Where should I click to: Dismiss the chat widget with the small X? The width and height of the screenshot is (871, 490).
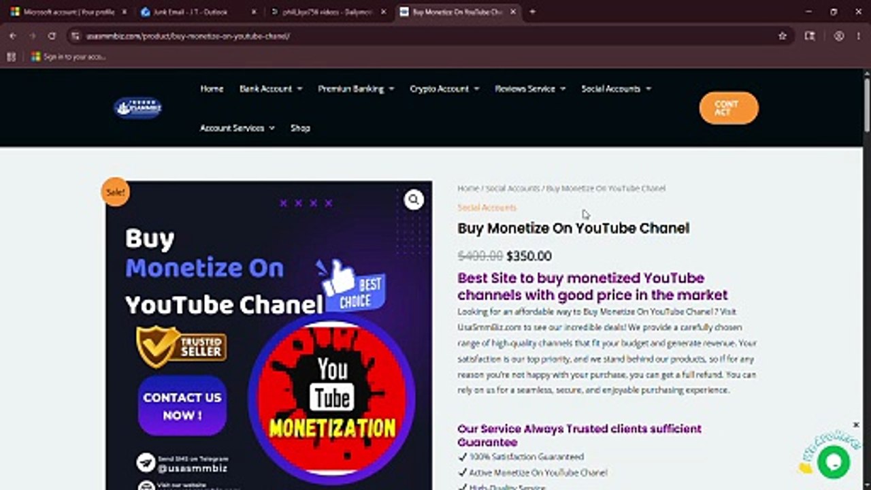point(856,425)
